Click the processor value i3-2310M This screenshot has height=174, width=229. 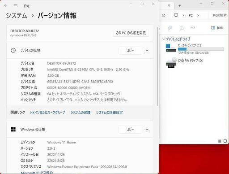click(x=88, y=70)
